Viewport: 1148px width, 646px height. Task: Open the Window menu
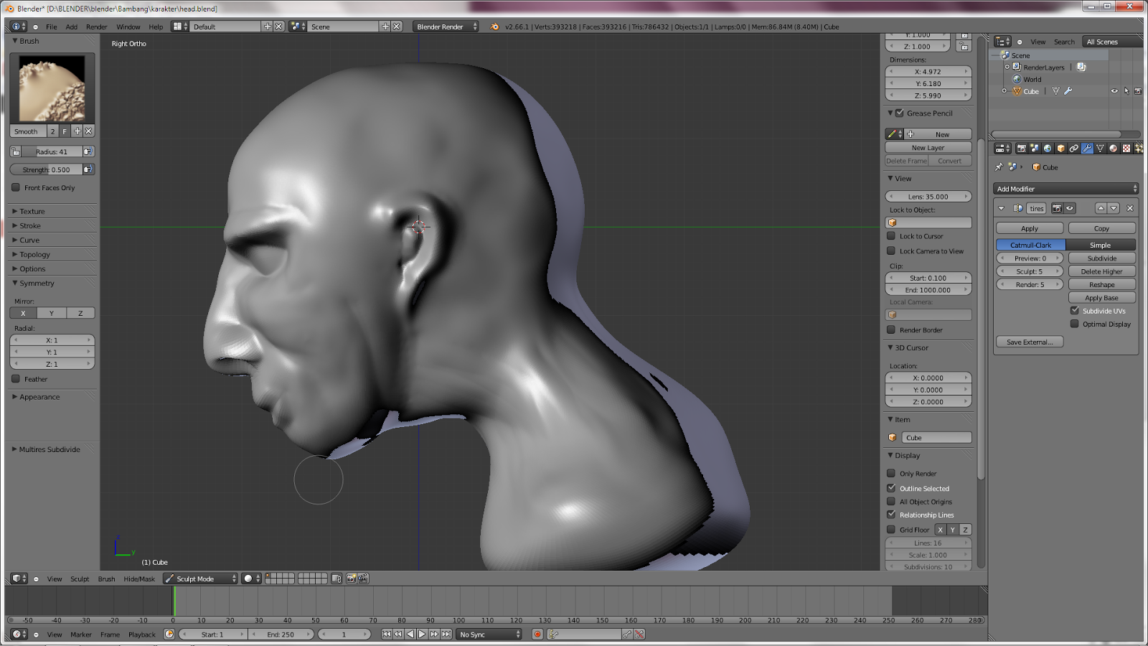click(x=128, y=27)
